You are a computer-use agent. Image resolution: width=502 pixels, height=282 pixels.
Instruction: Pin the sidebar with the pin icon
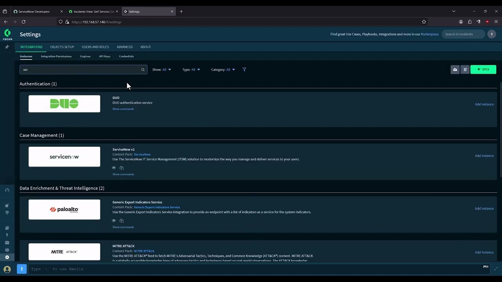[7, 47]
